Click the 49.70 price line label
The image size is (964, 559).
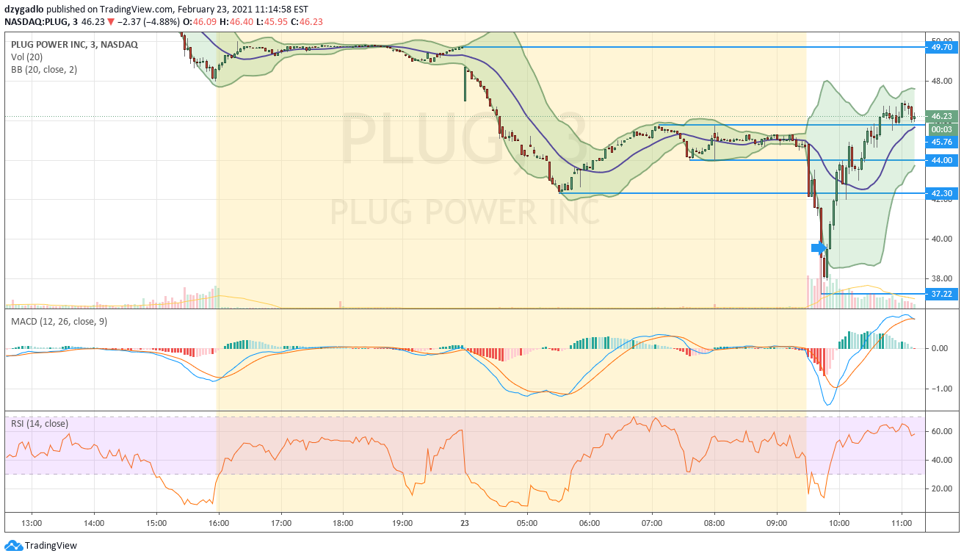(x=941, y=47)
